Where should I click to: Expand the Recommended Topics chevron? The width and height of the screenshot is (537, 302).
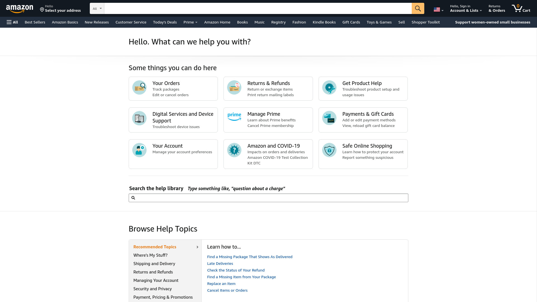[197, 247]
